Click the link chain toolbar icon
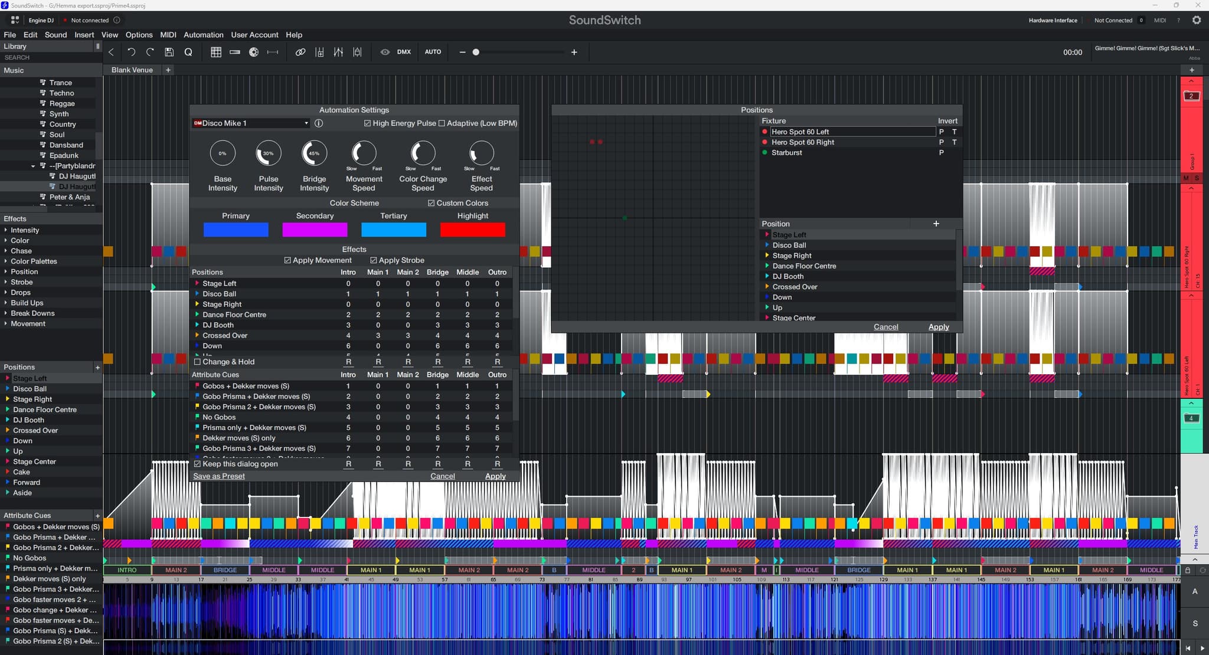Screen dimensions: 1209x655 pos(300,52)
